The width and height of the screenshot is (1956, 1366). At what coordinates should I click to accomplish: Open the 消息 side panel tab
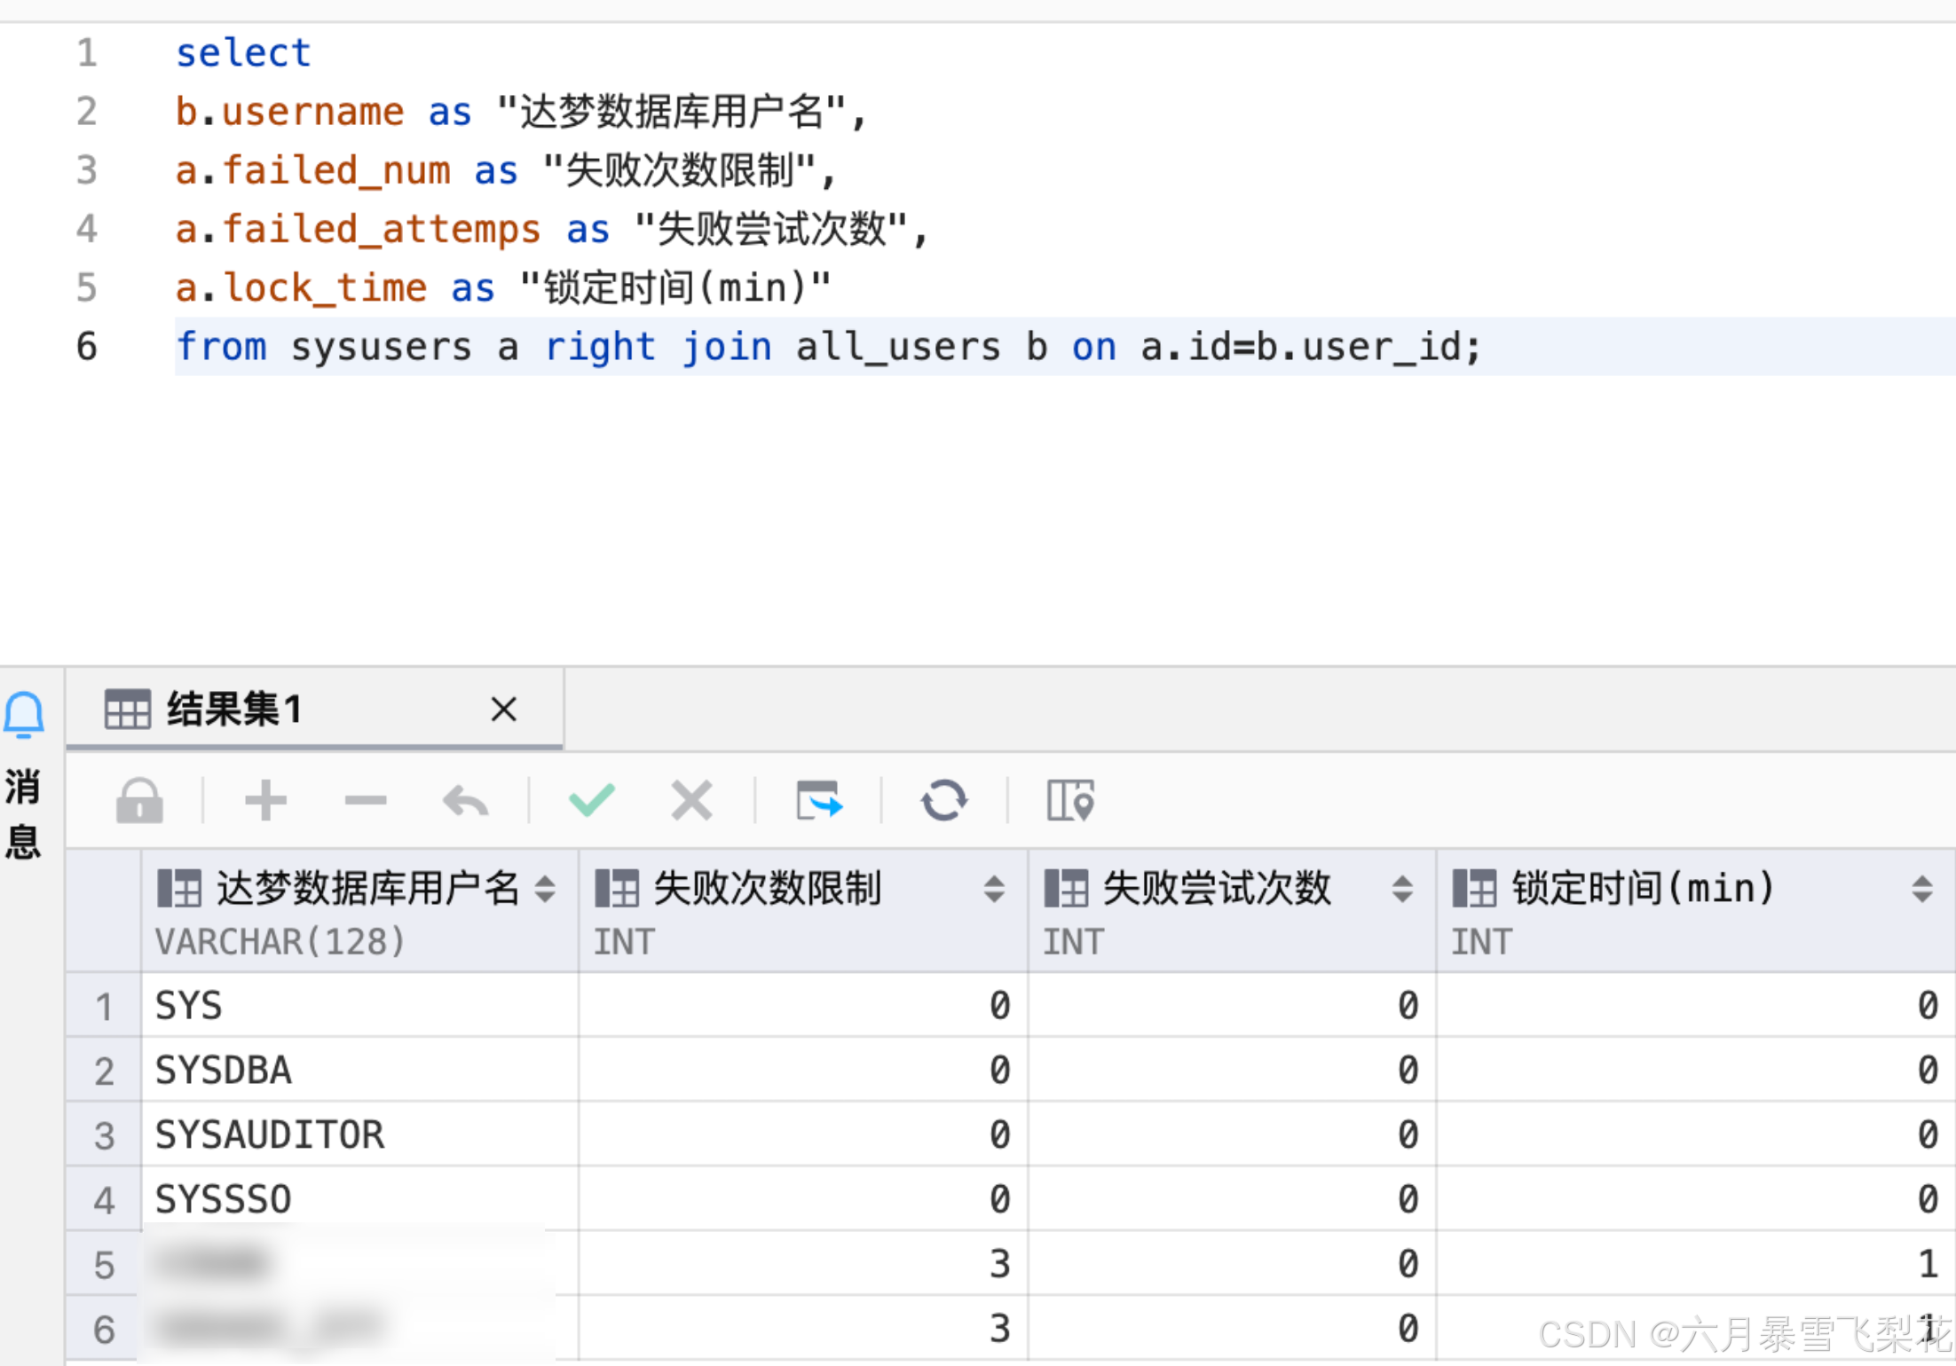pyautogui.click(x=23, y=813)
